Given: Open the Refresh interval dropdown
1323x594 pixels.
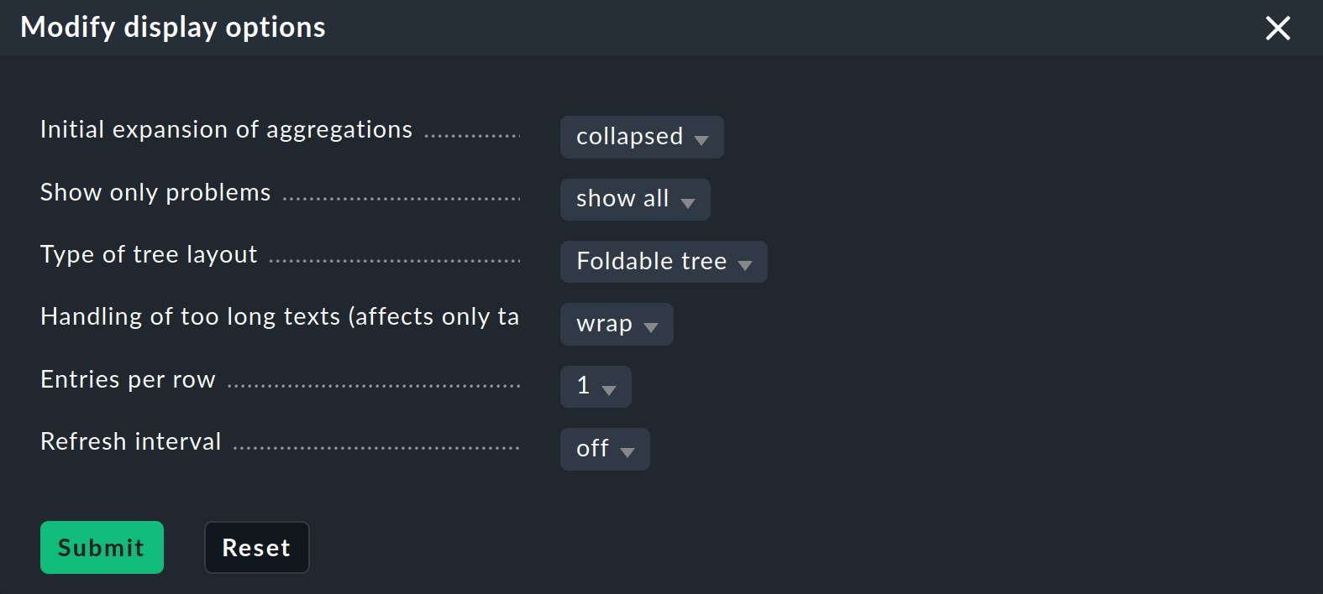Looking at the screenshot, I should (604, 449).
